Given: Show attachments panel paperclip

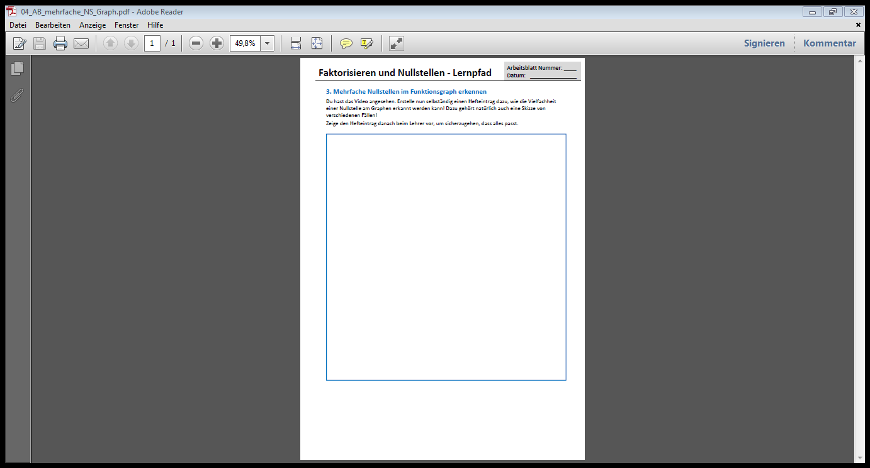Looking at the screenshot, I should point(18,96).
